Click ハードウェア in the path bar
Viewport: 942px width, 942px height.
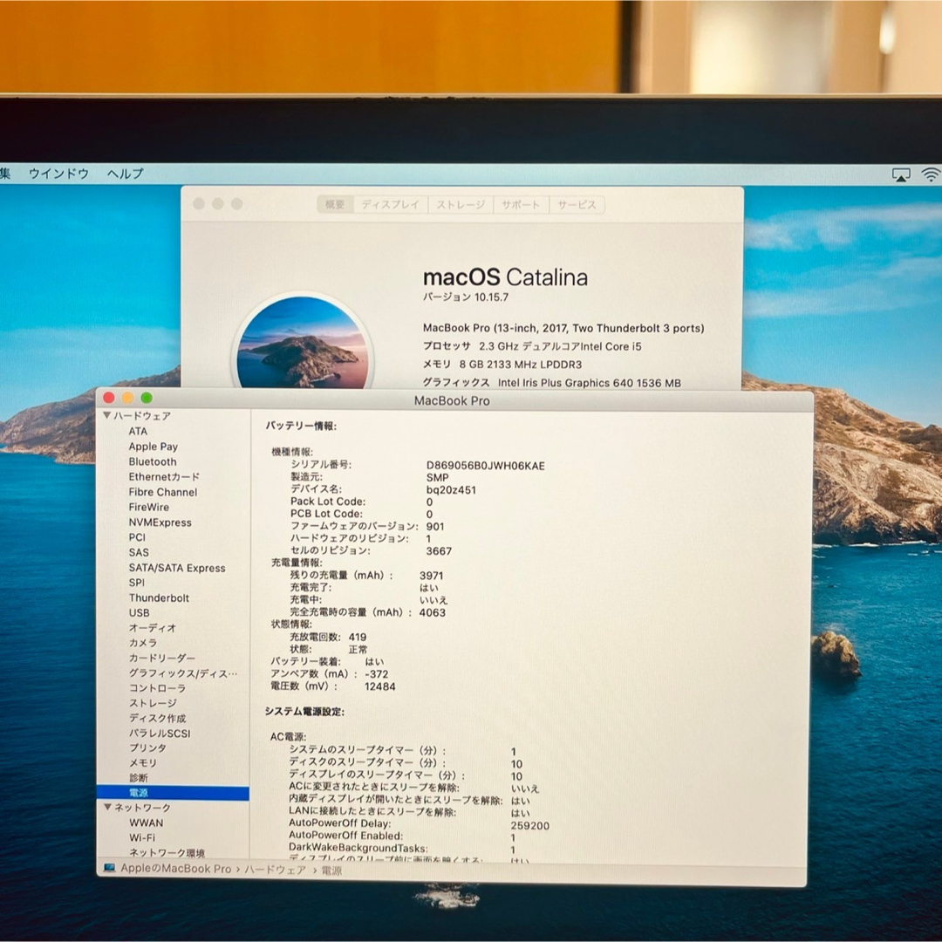pos(275,870)
